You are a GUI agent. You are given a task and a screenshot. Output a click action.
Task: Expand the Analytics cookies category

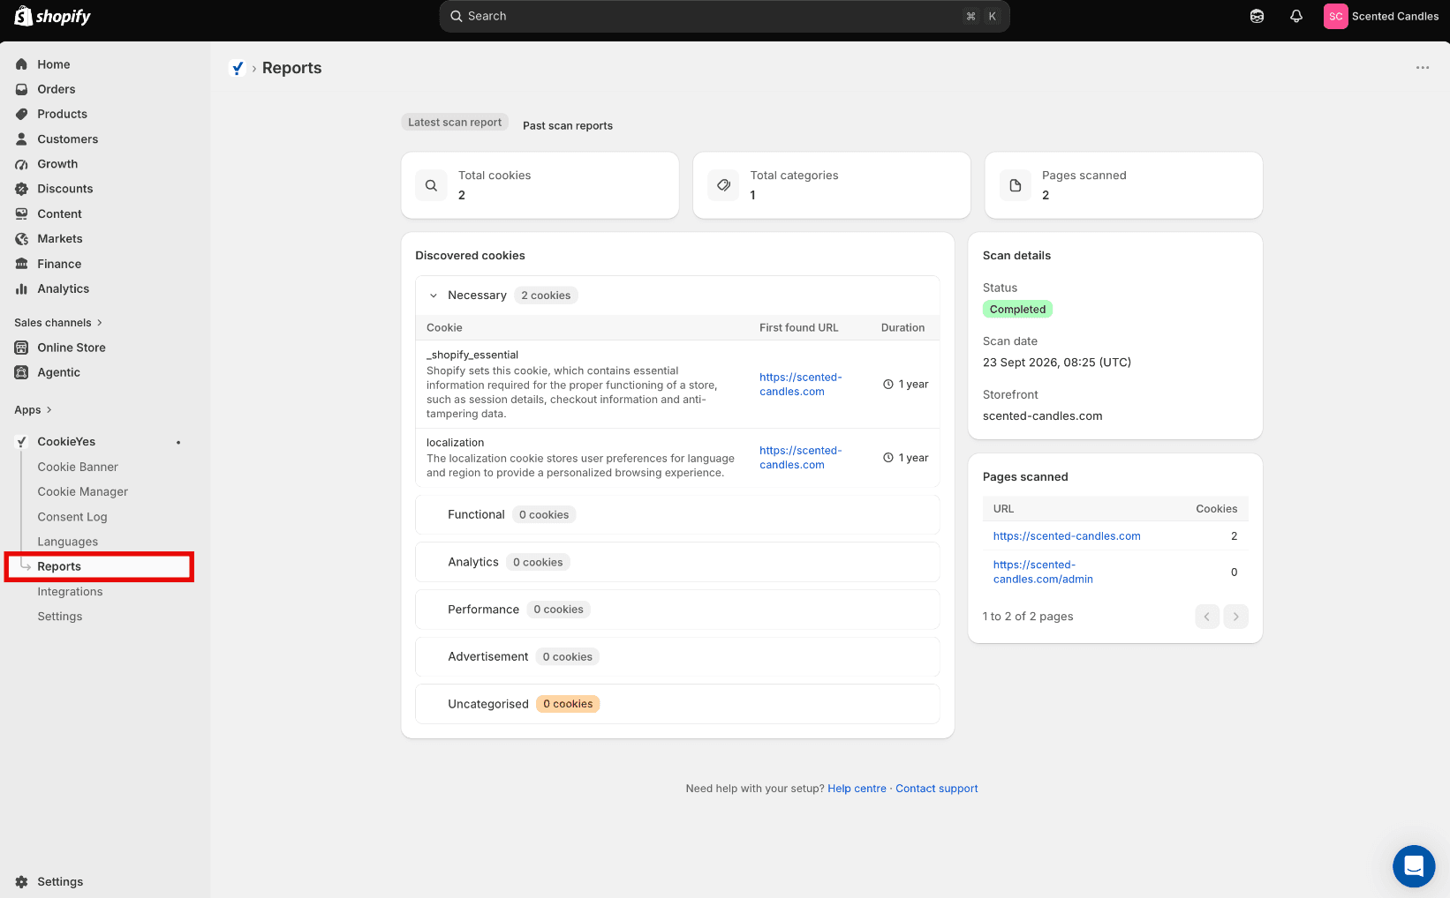[677, 562]
